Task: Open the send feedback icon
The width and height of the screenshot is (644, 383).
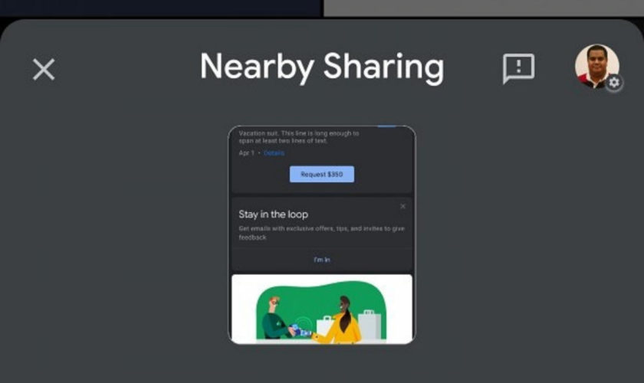Action: click(x=519, y=68)
